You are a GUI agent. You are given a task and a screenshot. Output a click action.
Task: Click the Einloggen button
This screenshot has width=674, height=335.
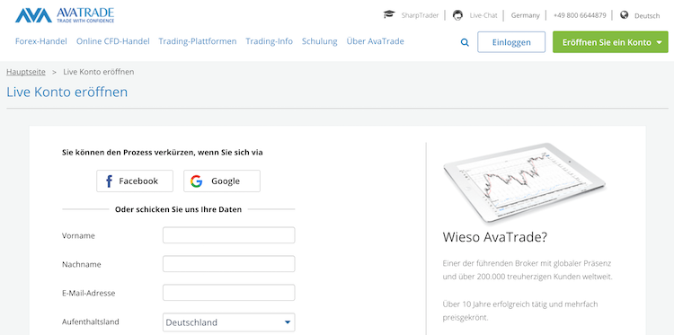click(x=511, y=42)
